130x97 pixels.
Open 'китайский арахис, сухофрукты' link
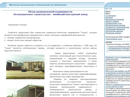[x=119, y=50]
